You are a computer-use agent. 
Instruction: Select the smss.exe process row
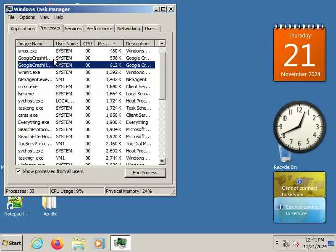[x=86, y=51]
